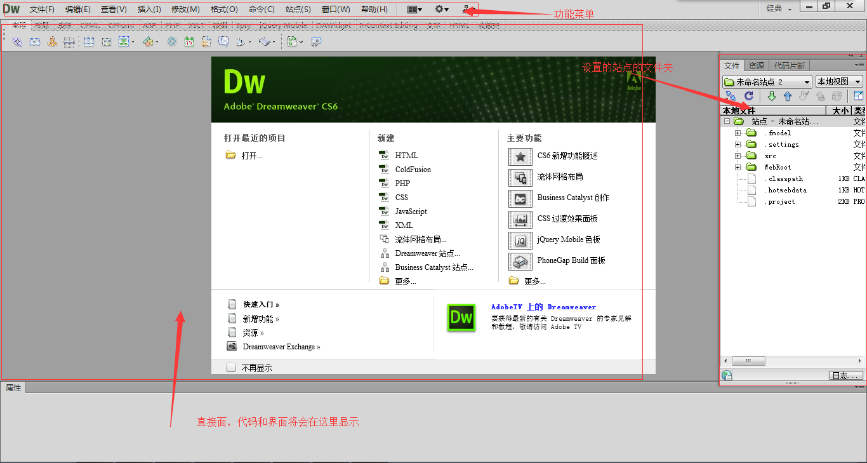The height and width of the screenshot is (463, 867).
Task: Open the Layout dropdown in menu bar
Action: [414, 10]
